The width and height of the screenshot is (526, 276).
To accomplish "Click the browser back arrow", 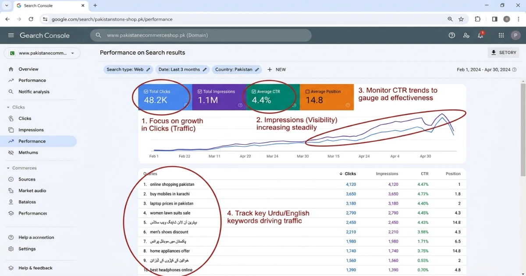I will click(x=7, y=19).
